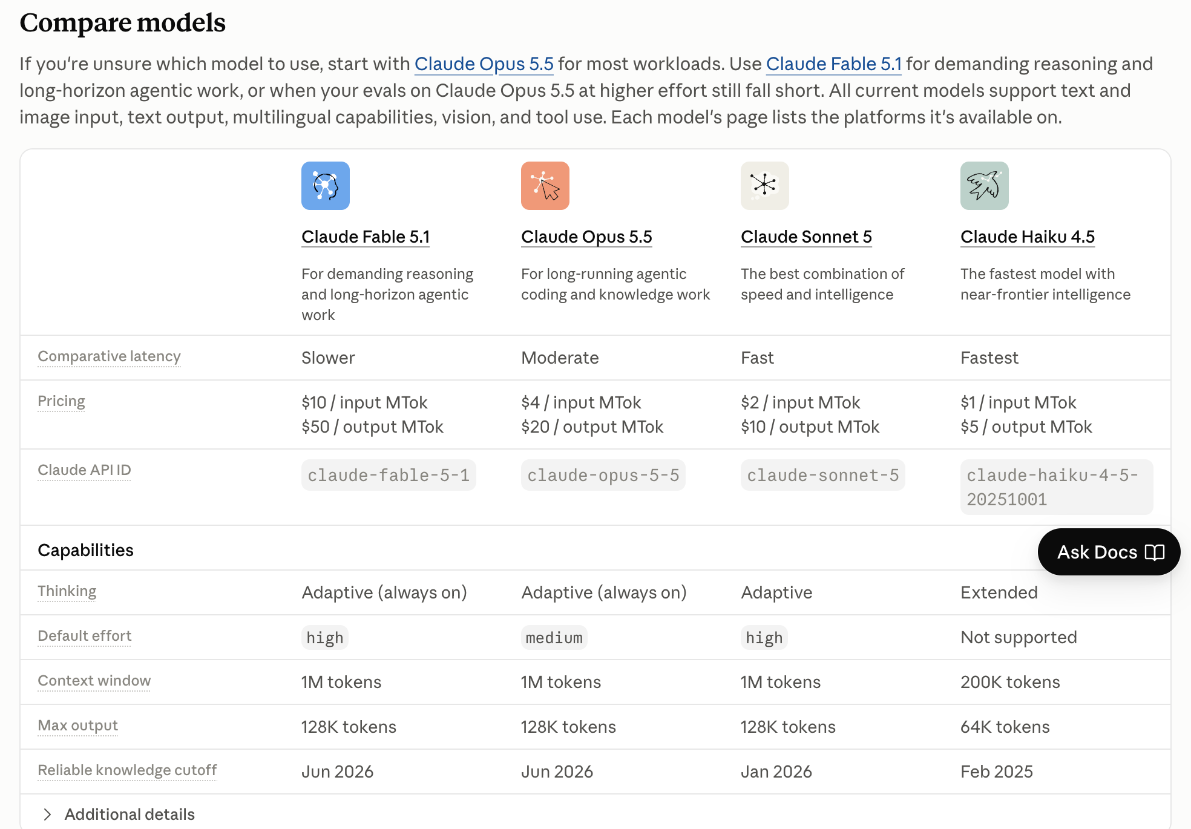Click the green Claude Haiku 4.5 bird icon
The height and width of the screenshot is (829, 1191).
985,186
